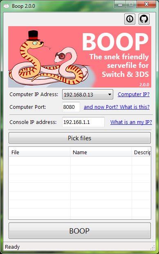Click the dropdown arrow next to 192.168.0.13
Viewport: 159px width, 254px height.
click(110, 94)
